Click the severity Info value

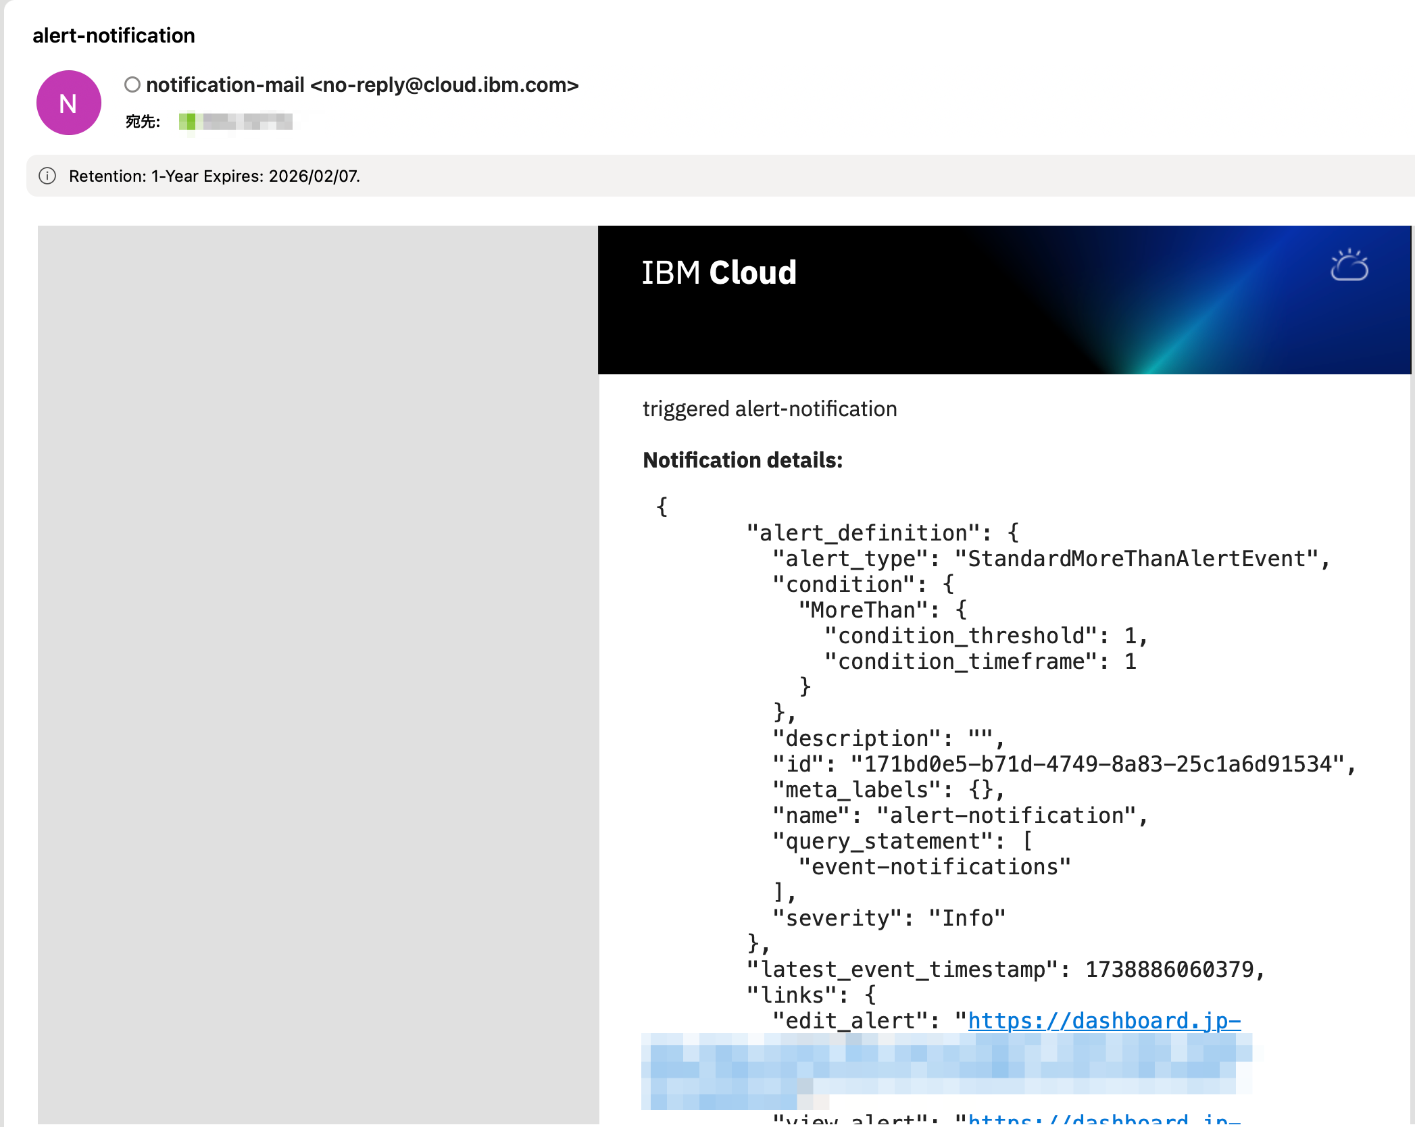967,918
